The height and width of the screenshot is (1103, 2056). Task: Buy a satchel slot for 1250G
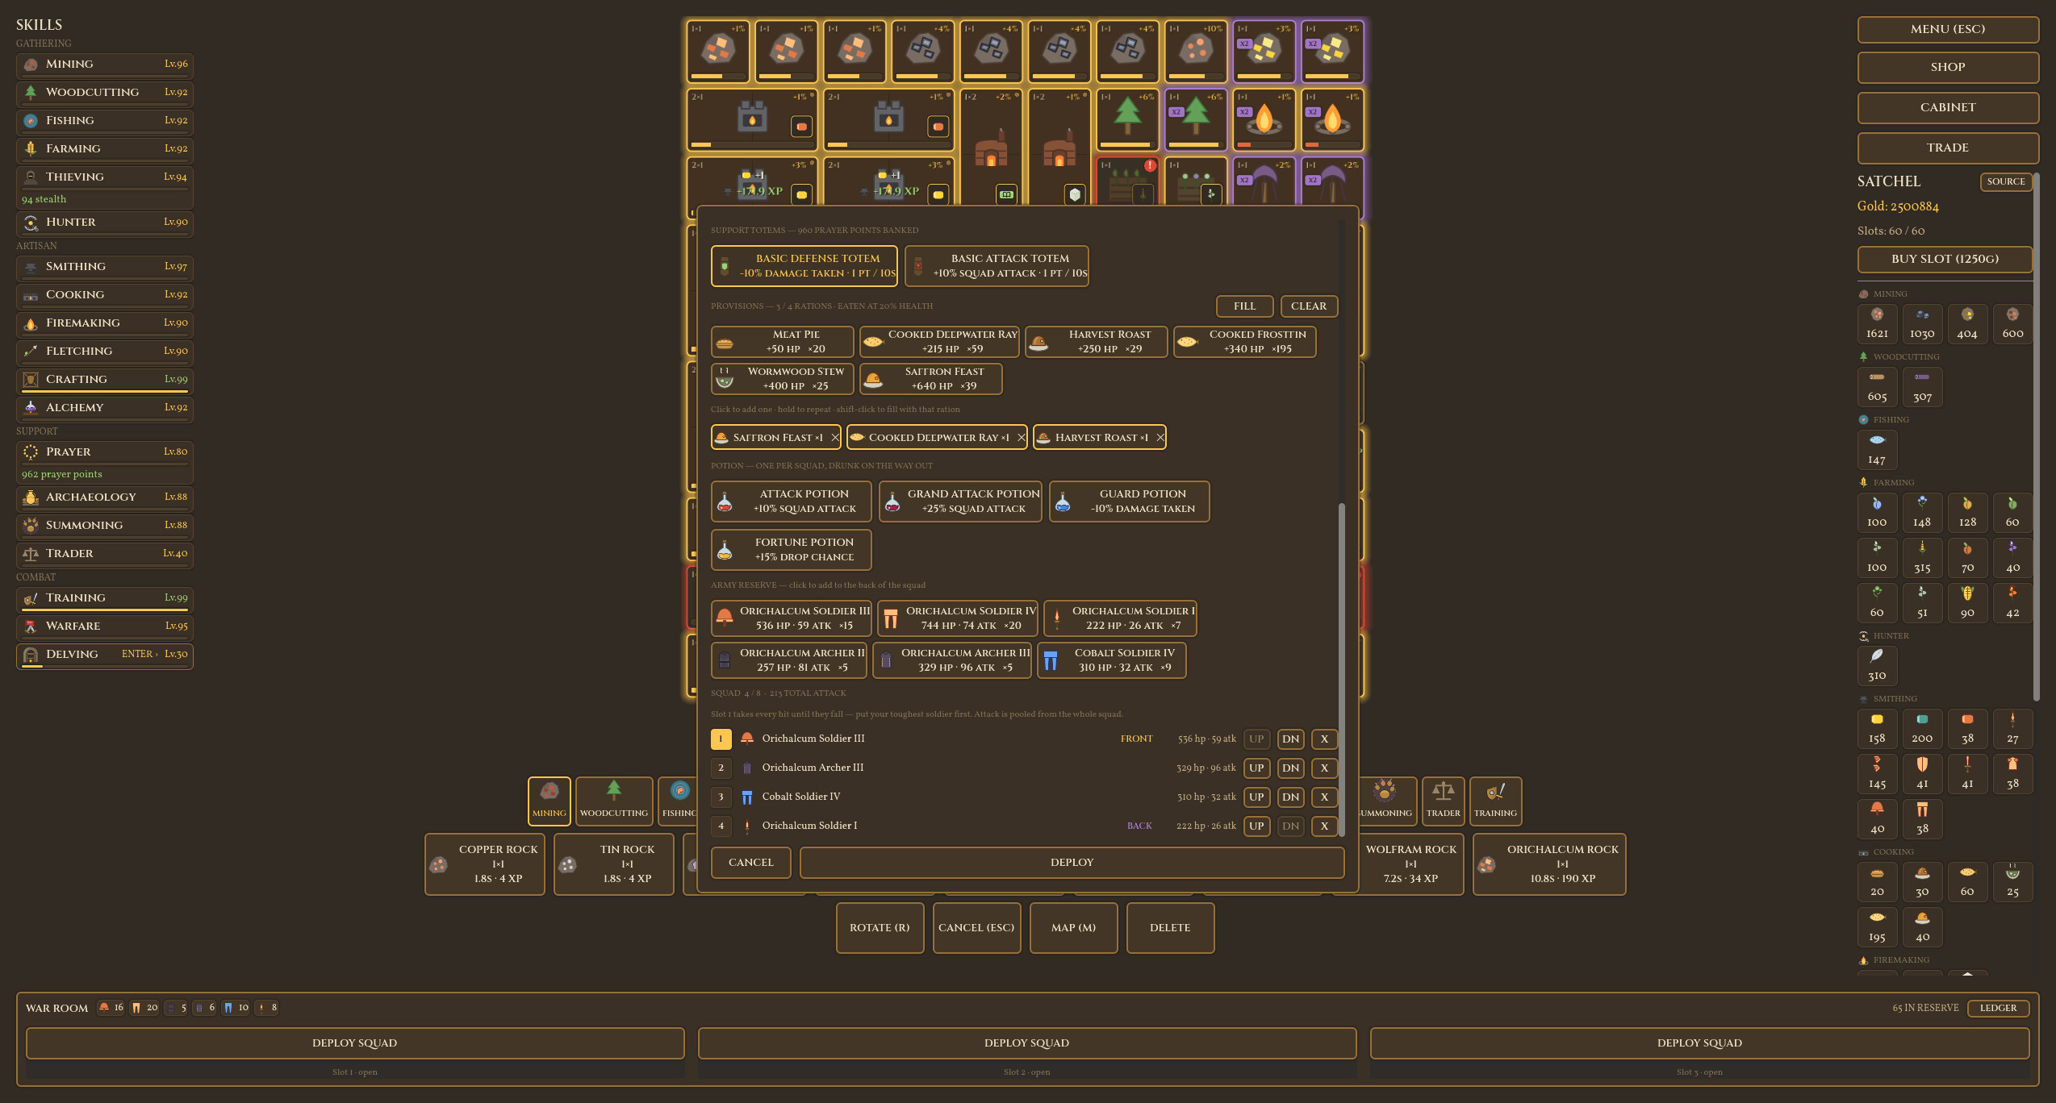1945,259
